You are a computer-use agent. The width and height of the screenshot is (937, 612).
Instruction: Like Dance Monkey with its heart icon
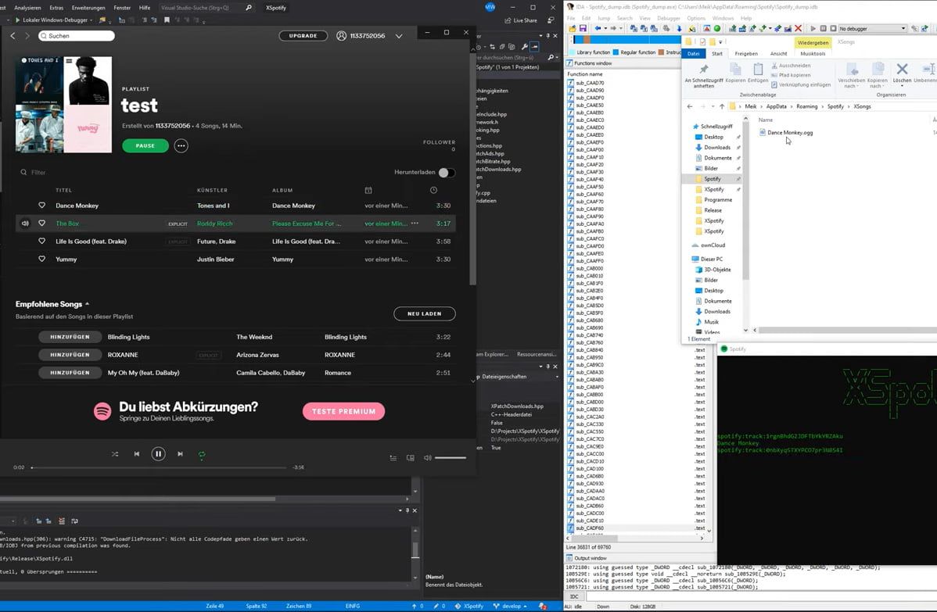(41, 206)
